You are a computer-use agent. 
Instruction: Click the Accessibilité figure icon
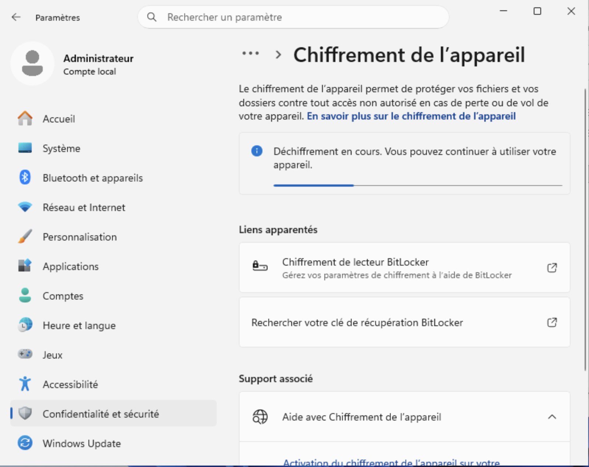[25, 384]
